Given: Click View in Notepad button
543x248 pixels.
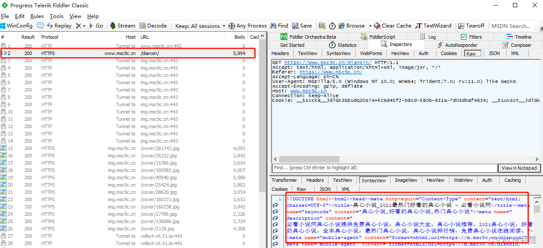Looking at the screenshot, I should (519, 168).
